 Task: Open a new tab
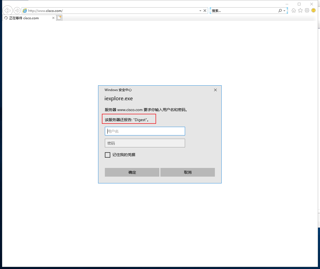click(59, 18)
